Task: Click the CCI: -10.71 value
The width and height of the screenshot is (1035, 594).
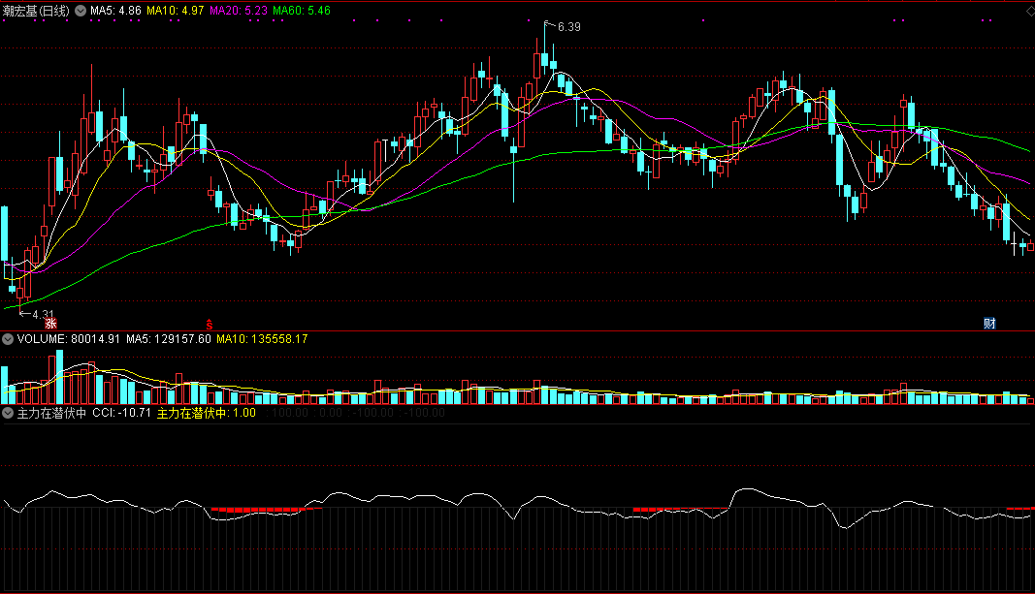Action: 121,413
